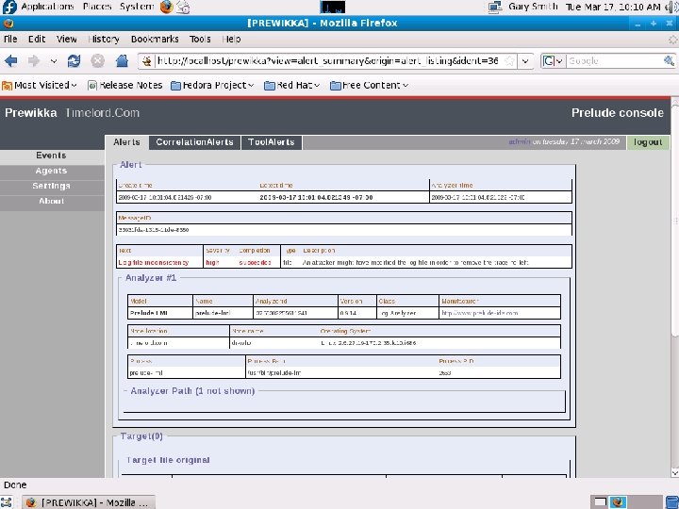Screen dimensions: 679x509
Task: Select Events in the sidebar
Action: [51, 156]
